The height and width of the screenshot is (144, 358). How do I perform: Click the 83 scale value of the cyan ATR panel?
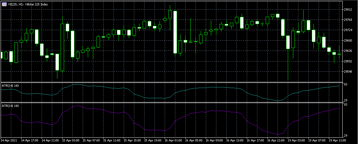[346, 84]
